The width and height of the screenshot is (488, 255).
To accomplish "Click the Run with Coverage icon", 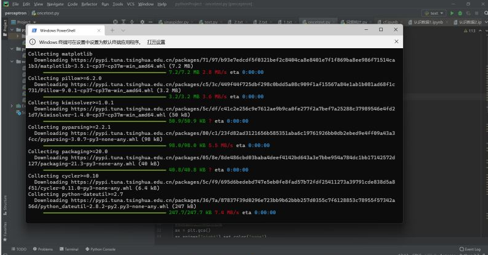I will point(468,13).
